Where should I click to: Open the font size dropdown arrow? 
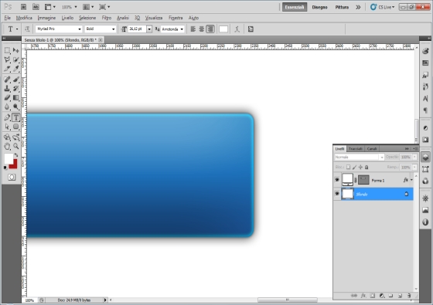pyautogui.click(x=149, y=29)
